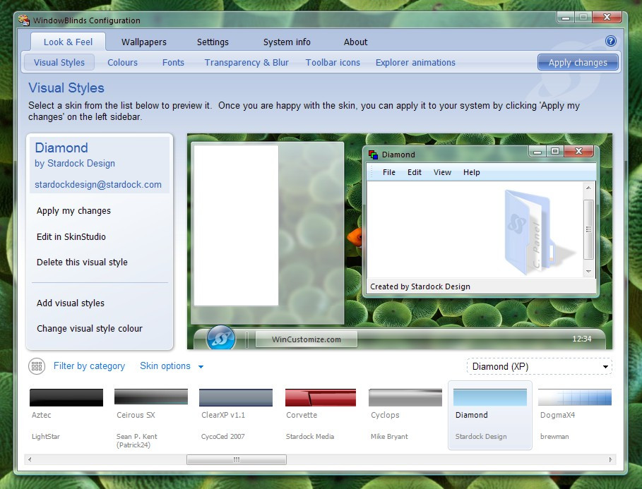
Task: Open Explorer animations section
Action: point(415,62)
